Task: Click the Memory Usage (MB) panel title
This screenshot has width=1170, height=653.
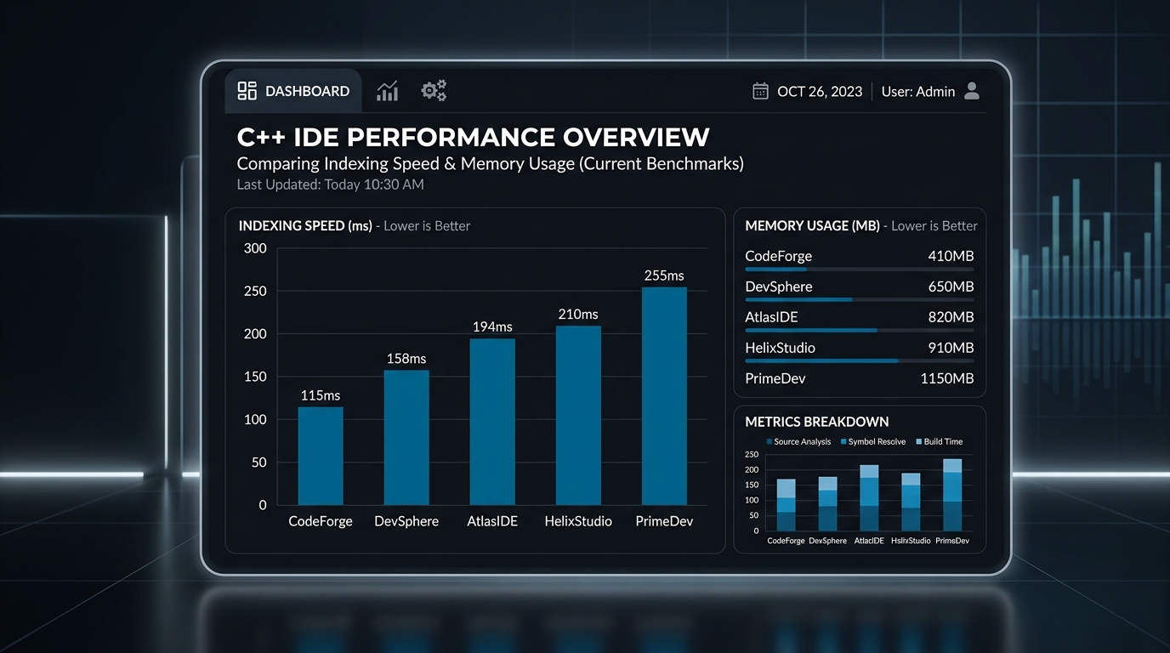Action: coord(811,226)
